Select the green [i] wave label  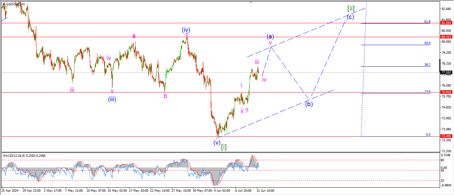[224, 147]
